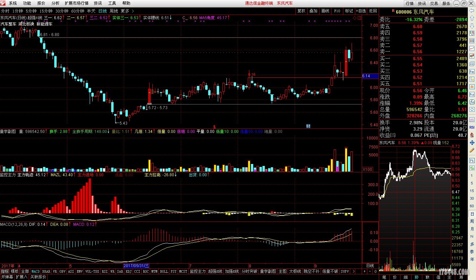Click the +自选 add to watchlist button
This screenshot has width=476, height=280.
361,11
